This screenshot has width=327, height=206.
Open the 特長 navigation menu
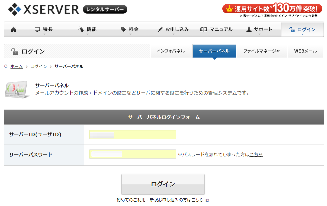[x=44, y=29]
